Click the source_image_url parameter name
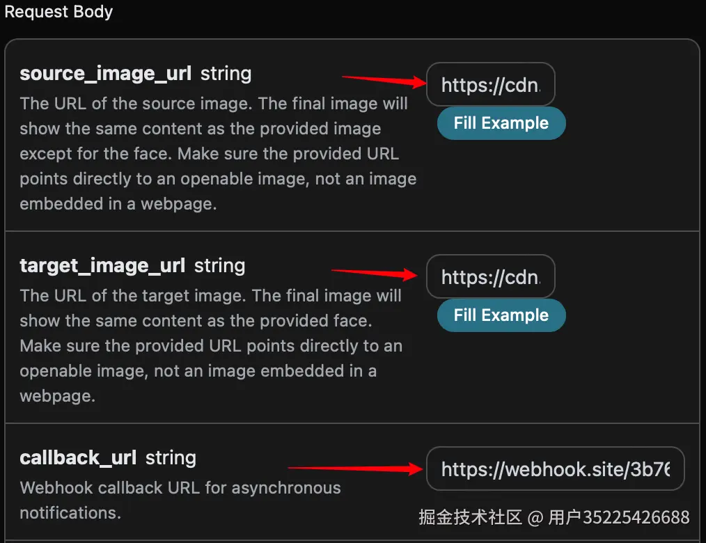The width and height of the screenshot is (706, 543). click(x=105, y=73)
